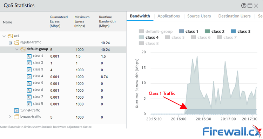Click the class 1 node icon

point(29,56)
